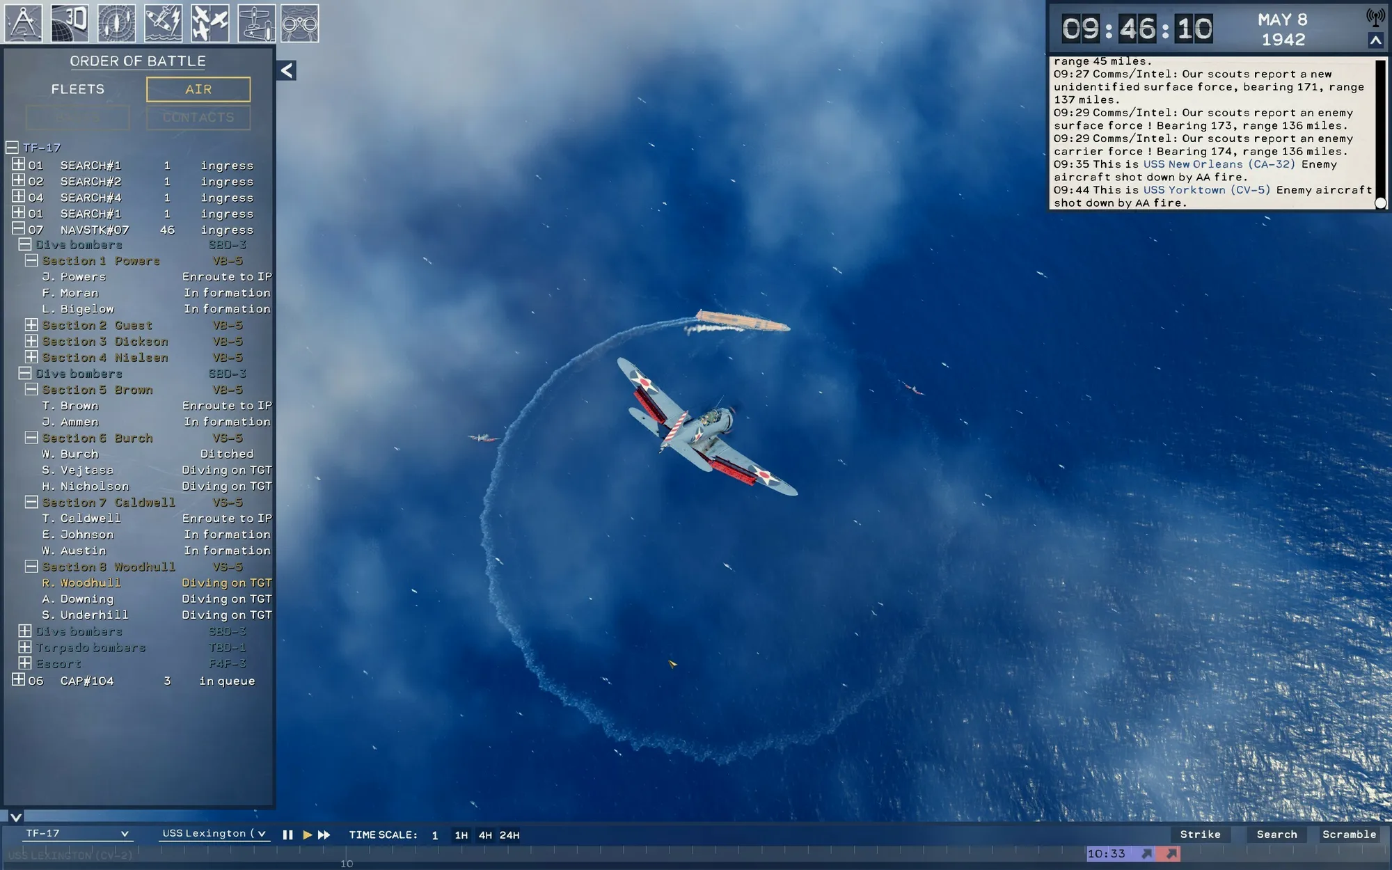Expand Section 4 Nielsen

click(31, 357)
